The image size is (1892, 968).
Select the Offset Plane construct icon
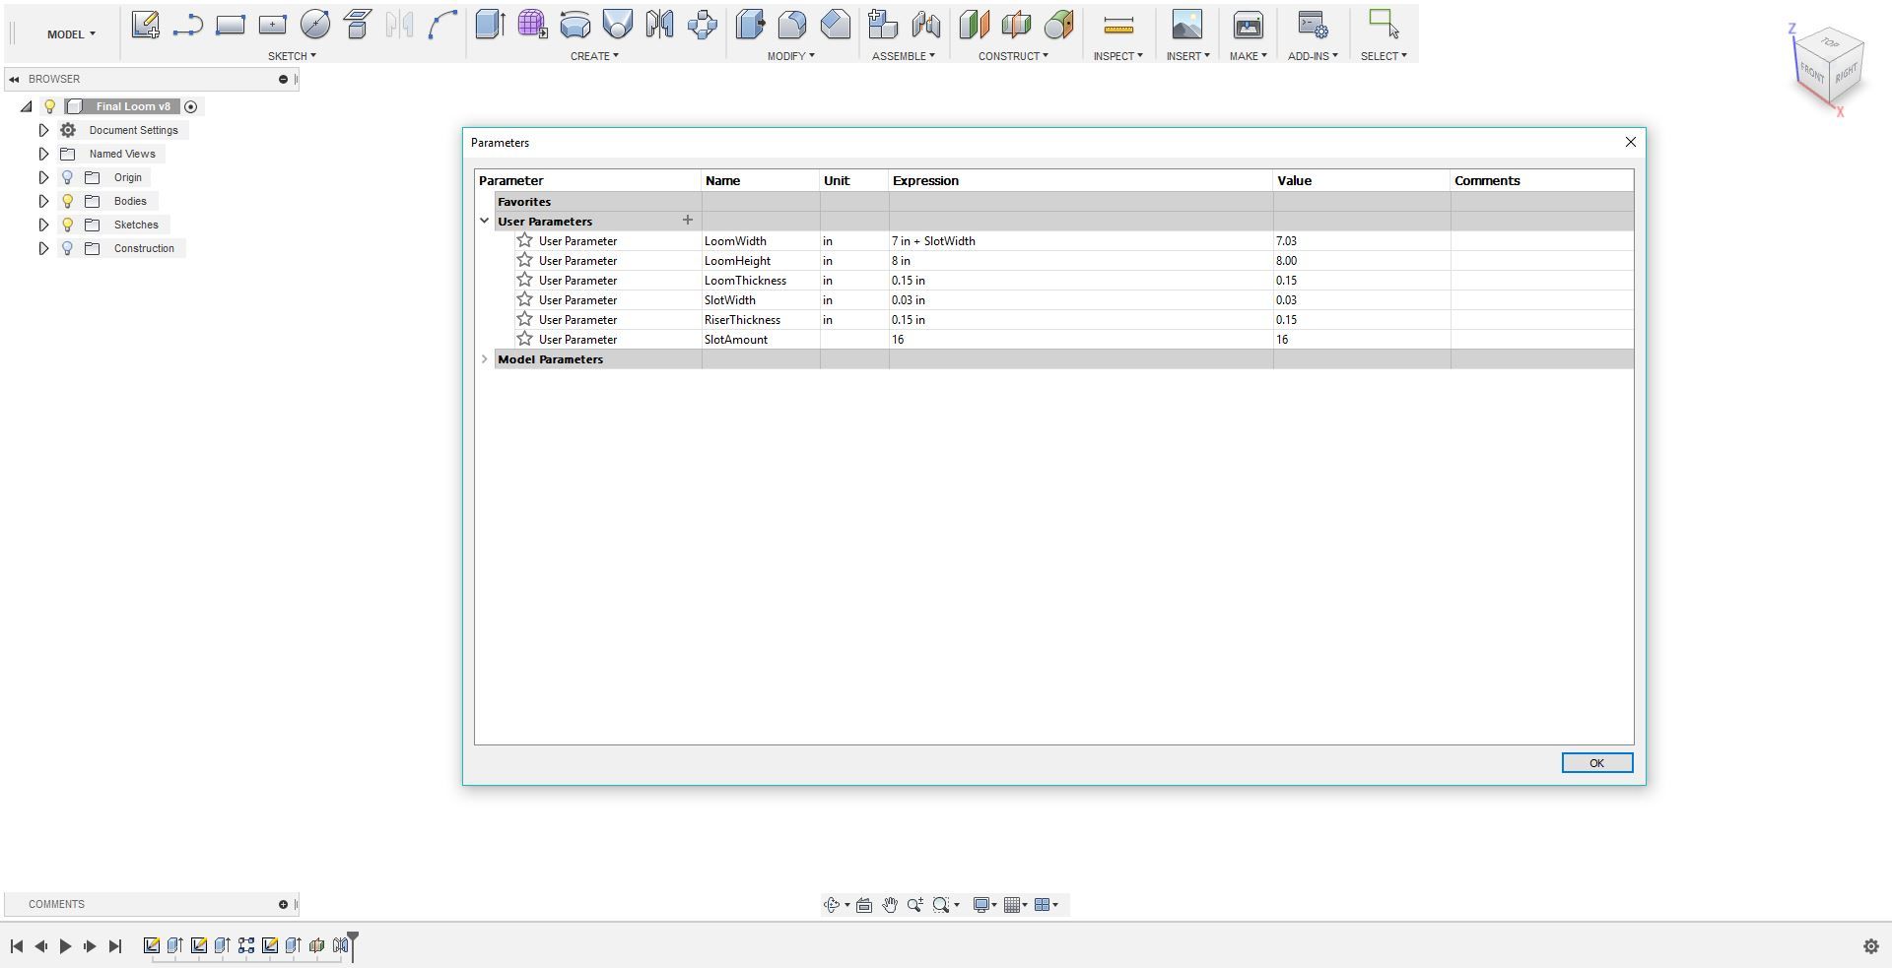coord(974,25)
